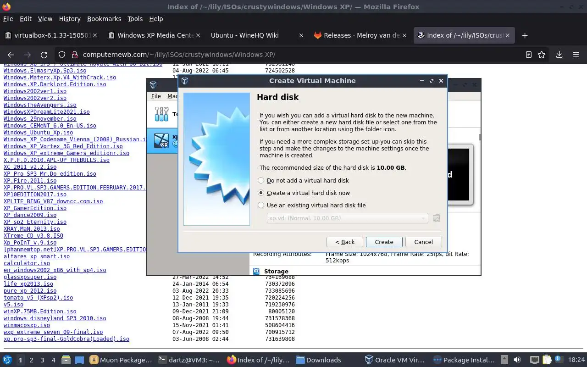Click the VirtualBox Tools icon in Manager window
The width and height of the screenshot is (587, 367).
[x=161, y=114]
